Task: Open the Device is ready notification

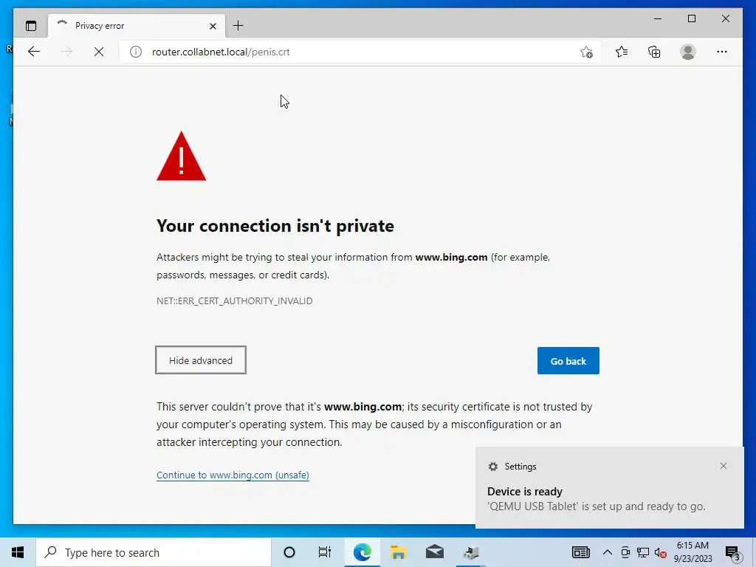Action: [x=609, y=487]
